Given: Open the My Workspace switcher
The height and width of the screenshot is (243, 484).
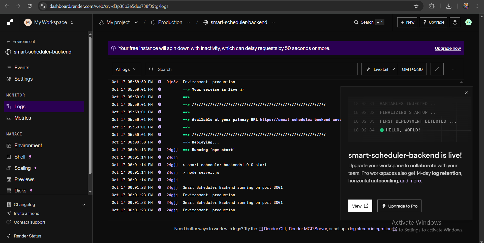Looking at the screenshot, I should (x=49, y=22).
